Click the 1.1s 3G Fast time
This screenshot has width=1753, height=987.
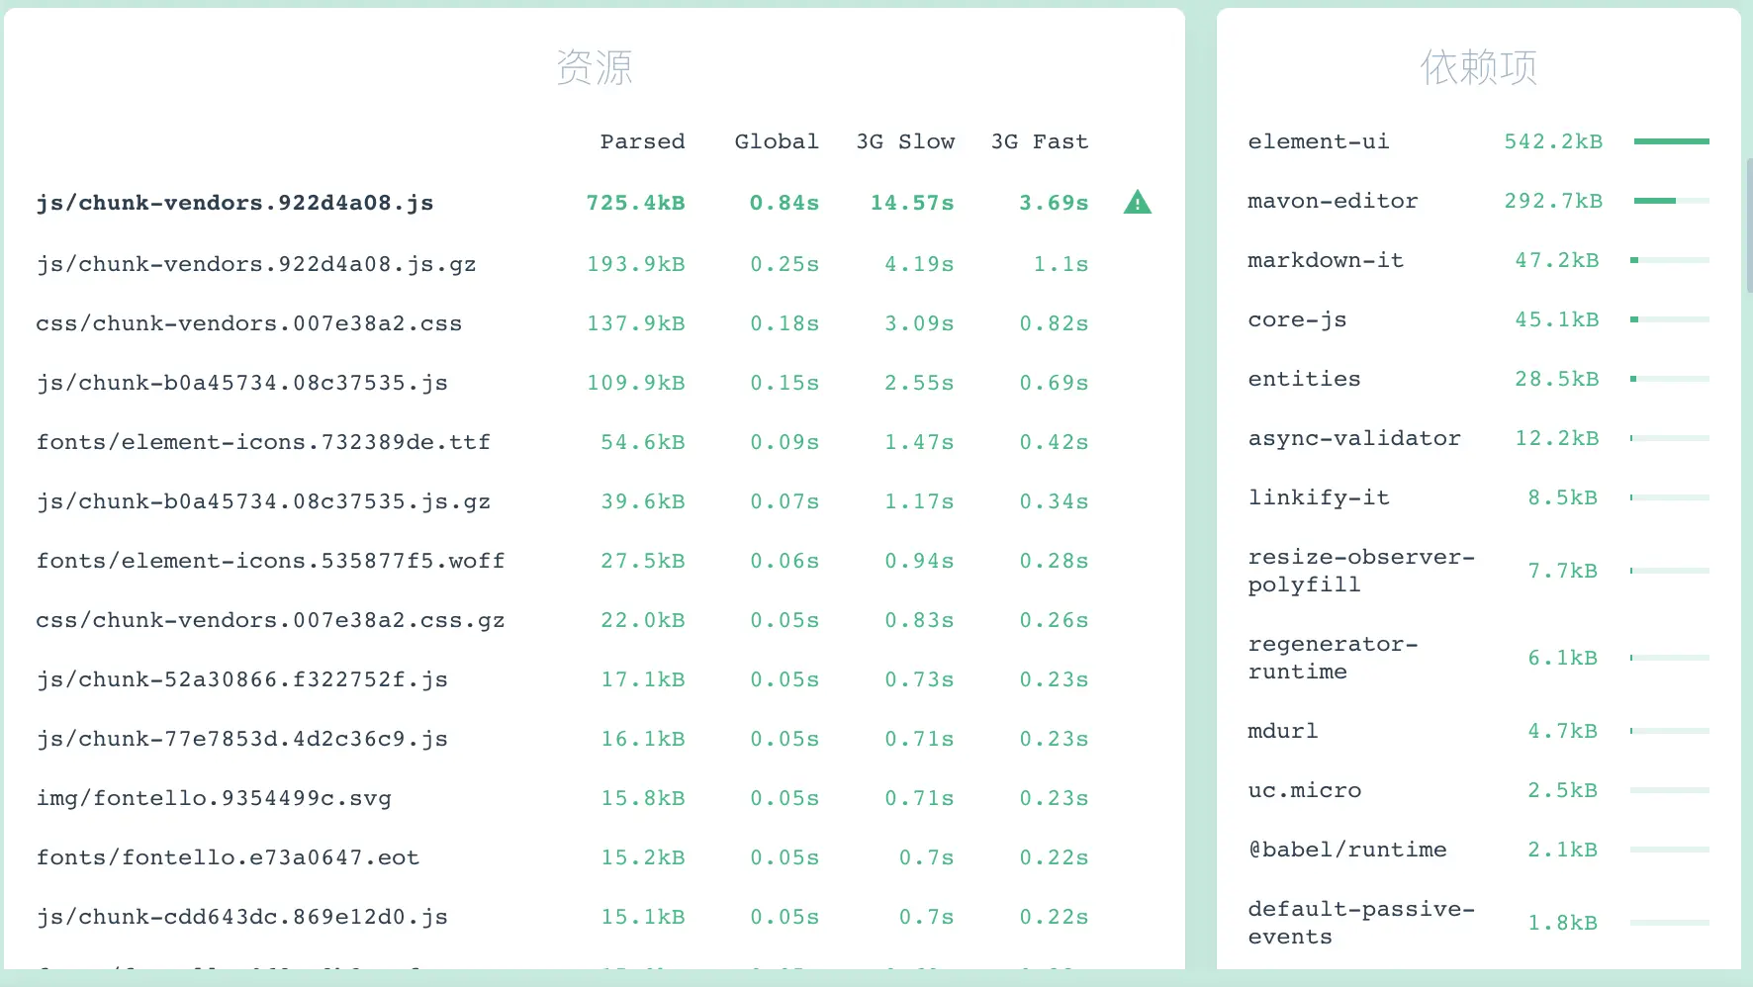pos(1061,264)
